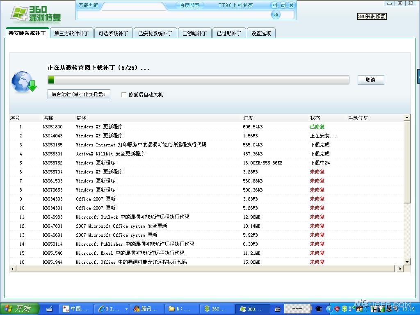Click the show desktop quick launch icon
The height and width of the screenshot is (315, 420).
(x=49, y=309)
